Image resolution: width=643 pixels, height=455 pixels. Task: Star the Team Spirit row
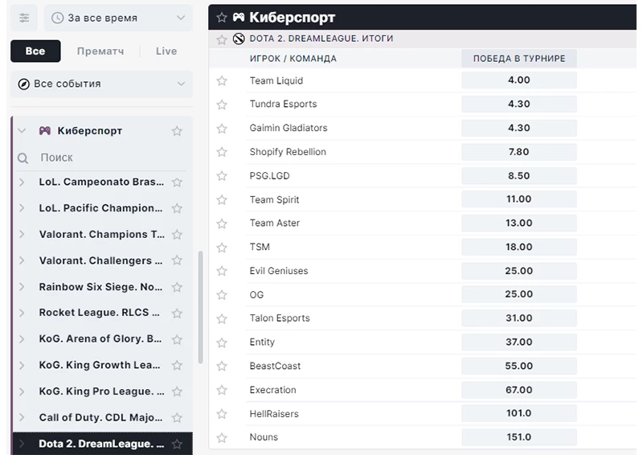tap(222, 200)
